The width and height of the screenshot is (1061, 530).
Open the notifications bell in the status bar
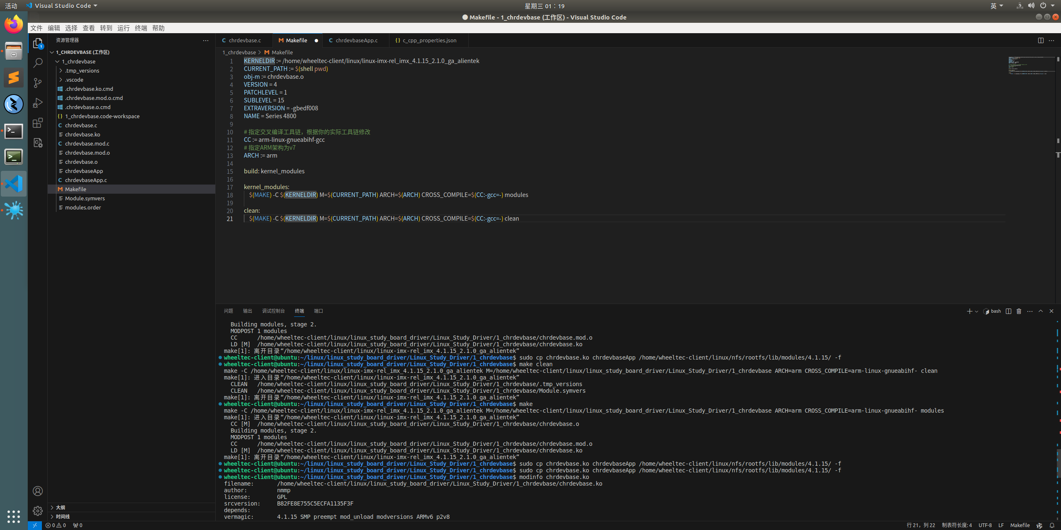[1052, 525]
